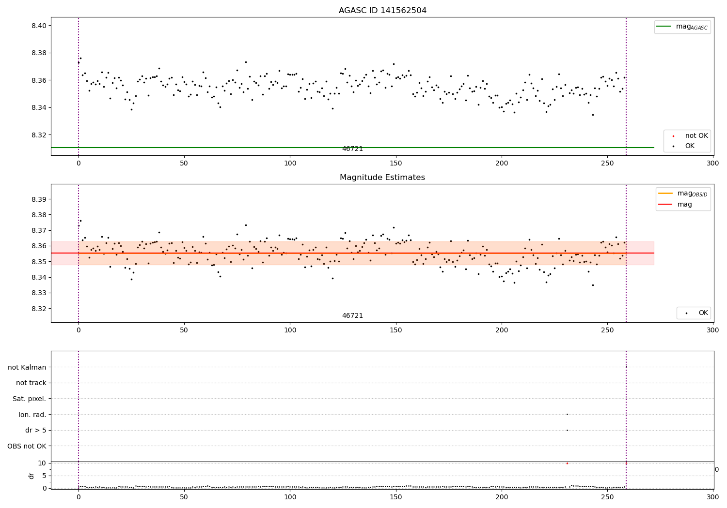Select the mag OBSID legend entry
The image size is (727, 508).
tap(683, 194)
